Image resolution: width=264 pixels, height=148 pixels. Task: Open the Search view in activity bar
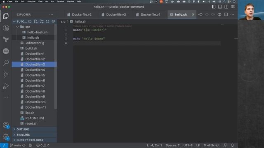(6, 63)
